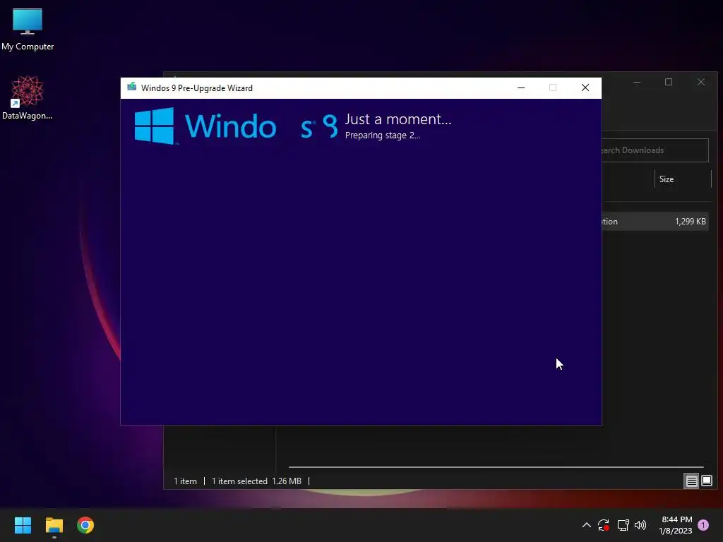Screen dimensions: 723x542
Task: Open the network tray icon
Action: coord(623,525)
